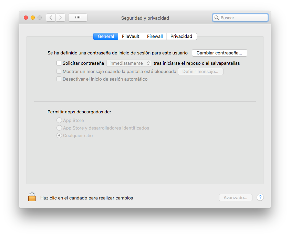
Task: Click the Permitir apps descargadas de label
Action: (79, 112)
